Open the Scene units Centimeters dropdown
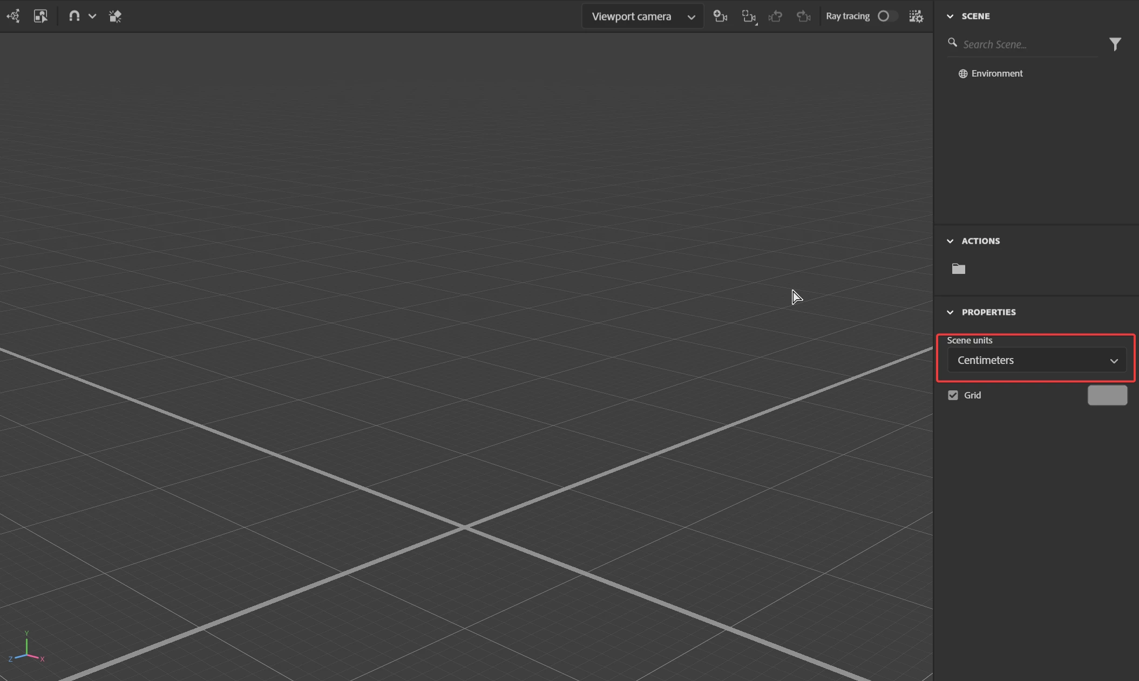This screenshot has width=1139, height=681. [1036, 360]
